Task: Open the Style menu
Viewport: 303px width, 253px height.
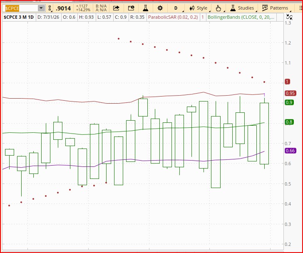Action: [199, 8]
